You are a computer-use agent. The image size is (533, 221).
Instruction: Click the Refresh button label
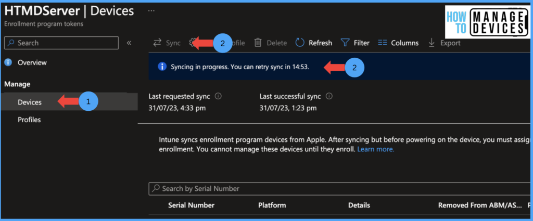pyautogui.click(x=320, y=43)
